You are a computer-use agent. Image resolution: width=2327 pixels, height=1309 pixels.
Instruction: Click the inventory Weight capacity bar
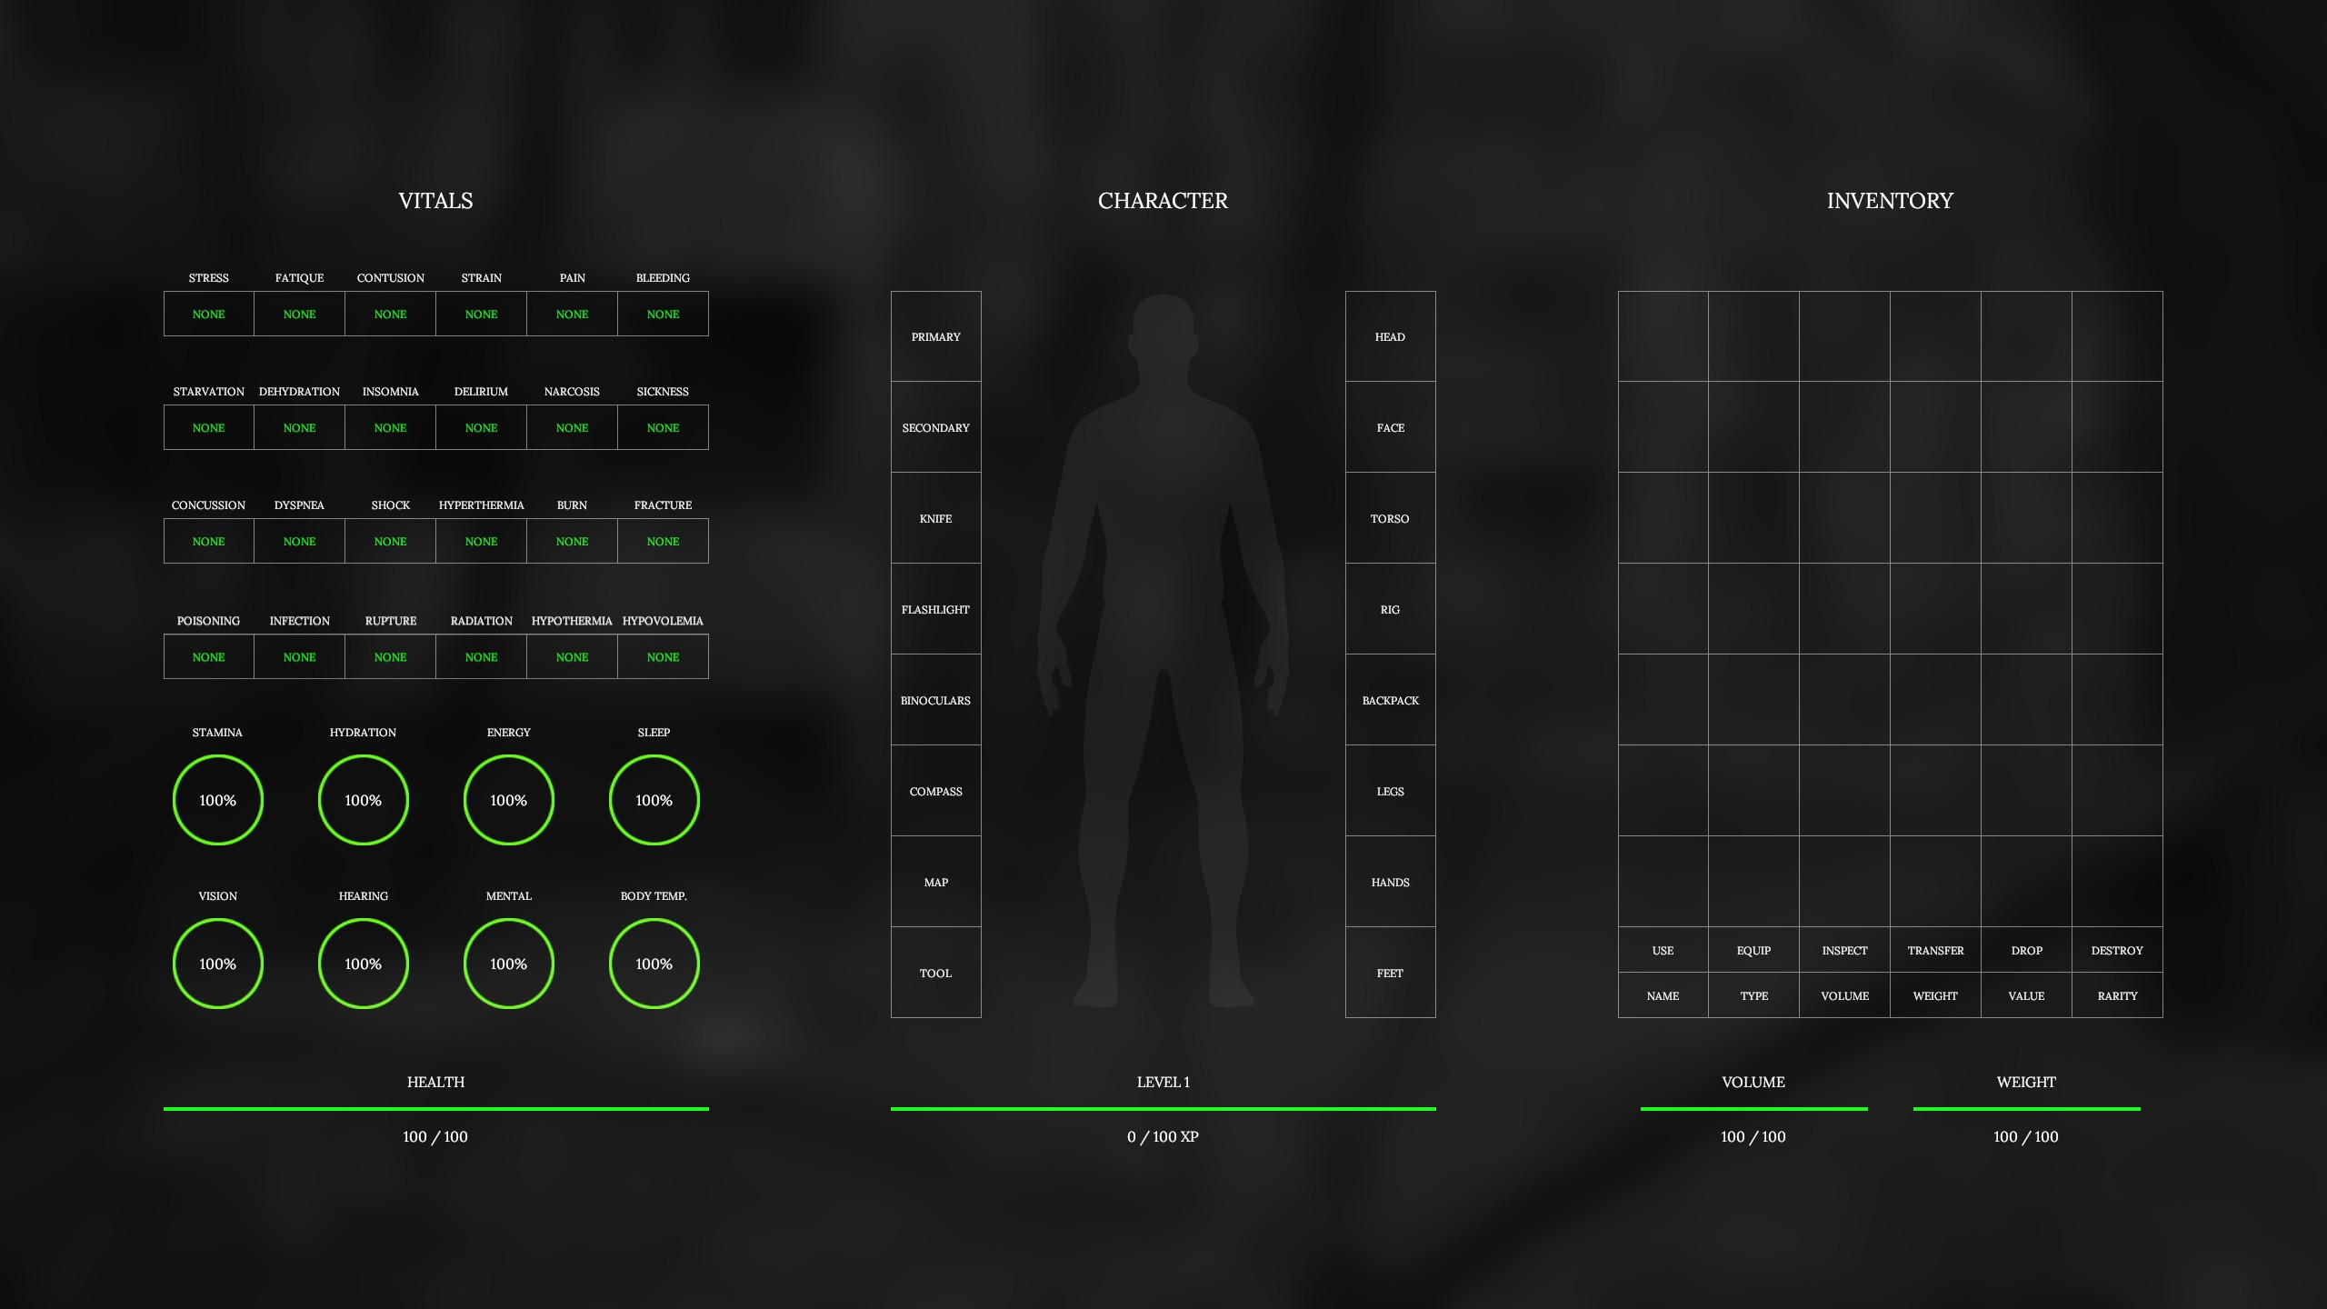click(2026, 1109)
